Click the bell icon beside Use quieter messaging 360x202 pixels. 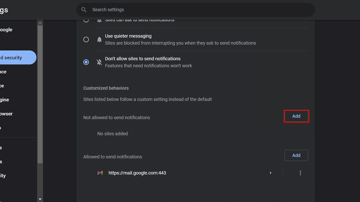click(x=99, y=40)
